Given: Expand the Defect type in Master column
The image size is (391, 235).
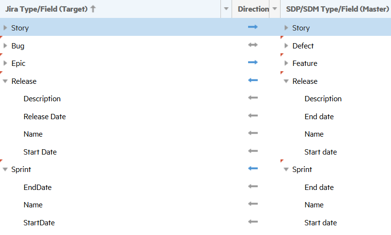Looking at the screenshot, I should coord(286,46).
